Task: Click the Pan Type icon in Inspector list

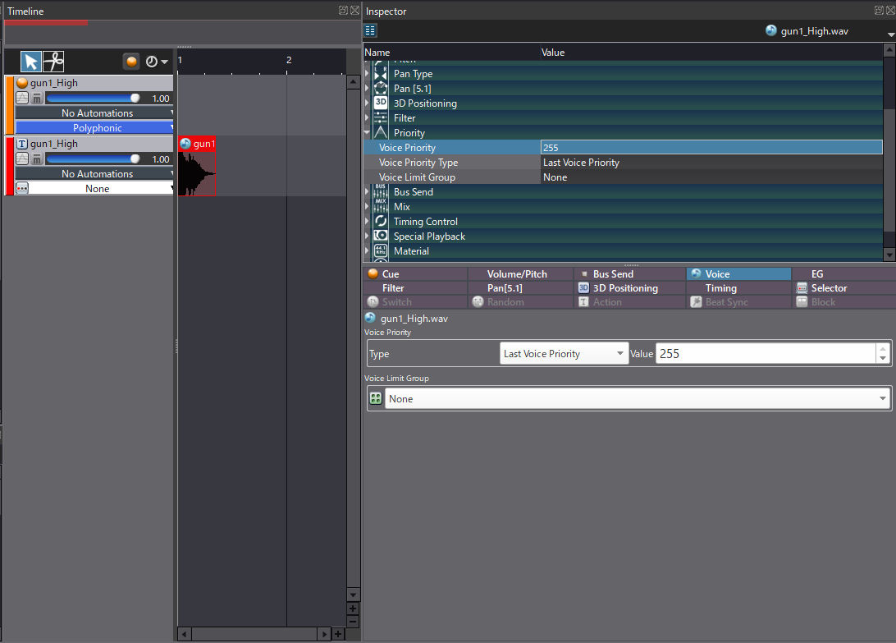Action: point(381,74)
